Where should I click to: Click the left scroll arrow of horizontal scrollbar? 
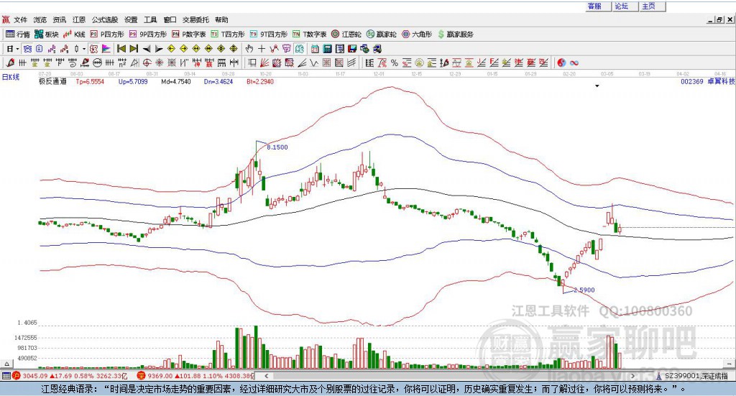267,376
